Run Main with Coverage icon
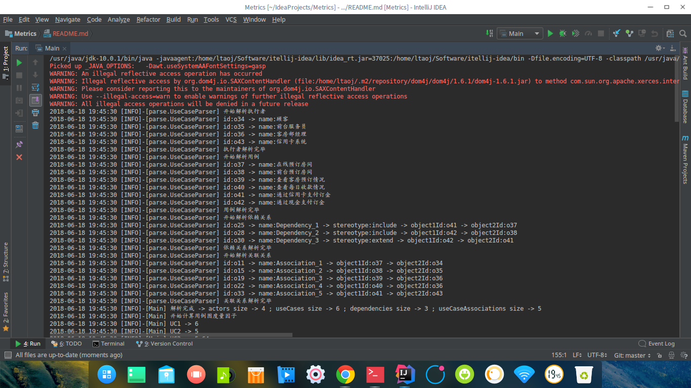The width and height of the screenshot is (691, 388). (575, 33)
